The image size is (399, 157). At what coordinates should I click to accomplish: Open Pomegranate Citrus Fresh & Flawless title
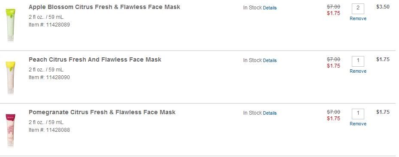[102, 112]
